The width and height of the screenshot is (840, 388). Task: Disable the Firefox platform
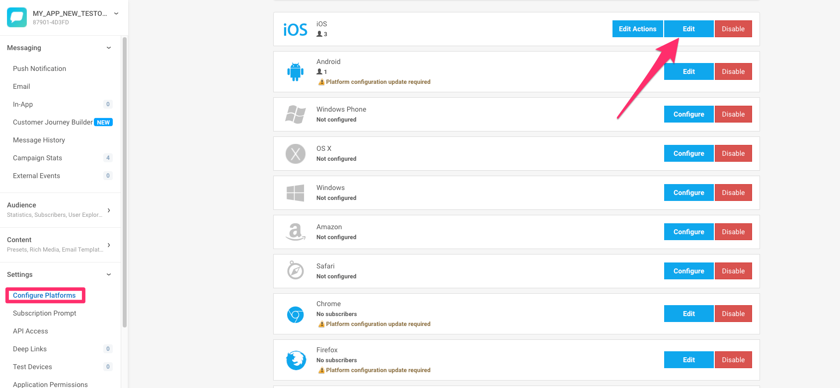pyautogui.click(x=733, y=360)
